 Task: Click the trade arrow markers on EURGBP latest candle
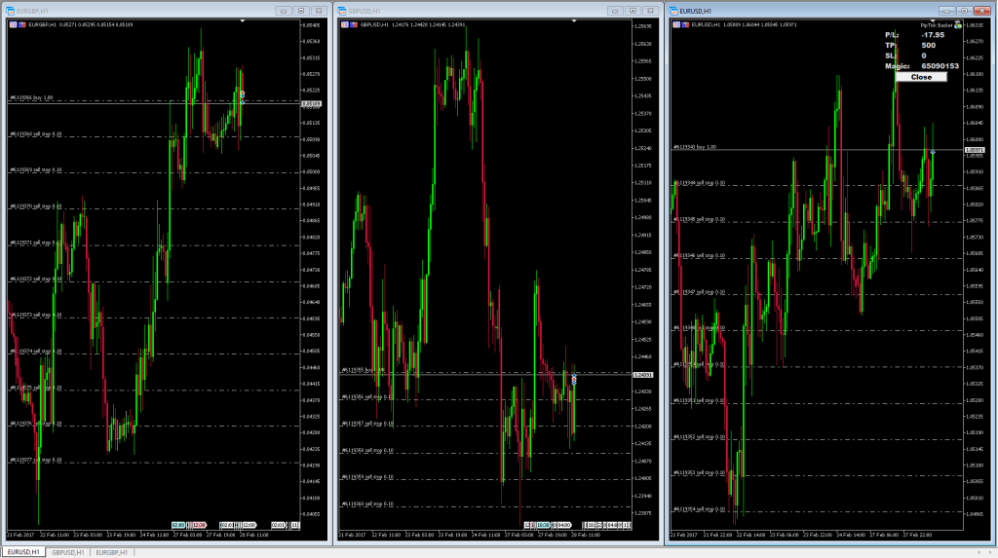pyautogui.click(x=243, y=96)
